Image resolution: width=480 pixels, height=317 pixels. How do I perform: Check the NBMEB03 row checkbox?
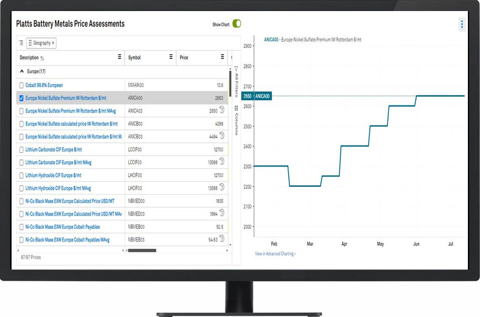pyautogui.click(x=21, y=239)
